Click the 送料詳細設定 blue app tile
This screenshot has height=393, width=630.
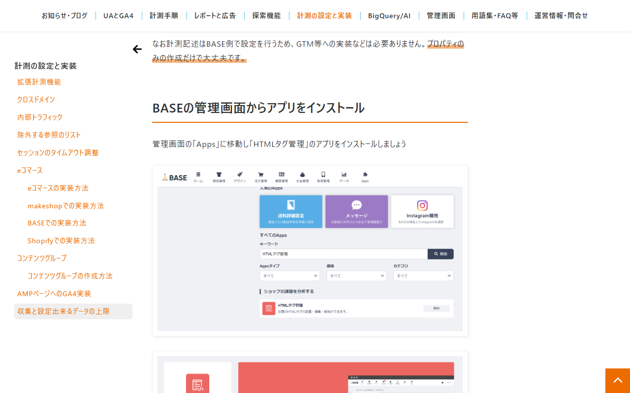tap(291, 212)
